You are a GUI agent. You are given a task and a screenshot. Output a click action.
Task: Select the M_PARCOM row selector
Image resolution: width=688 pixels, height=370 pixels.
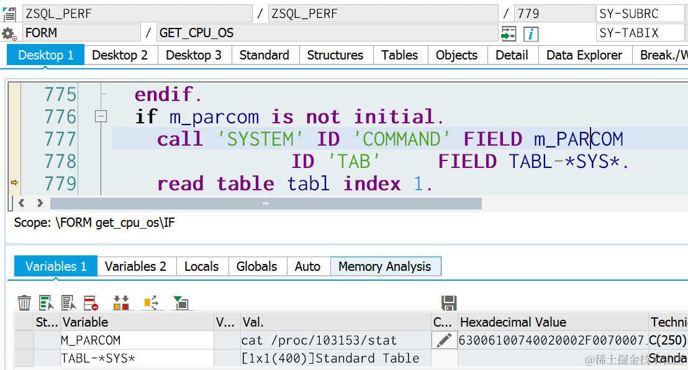click(24, 340)
